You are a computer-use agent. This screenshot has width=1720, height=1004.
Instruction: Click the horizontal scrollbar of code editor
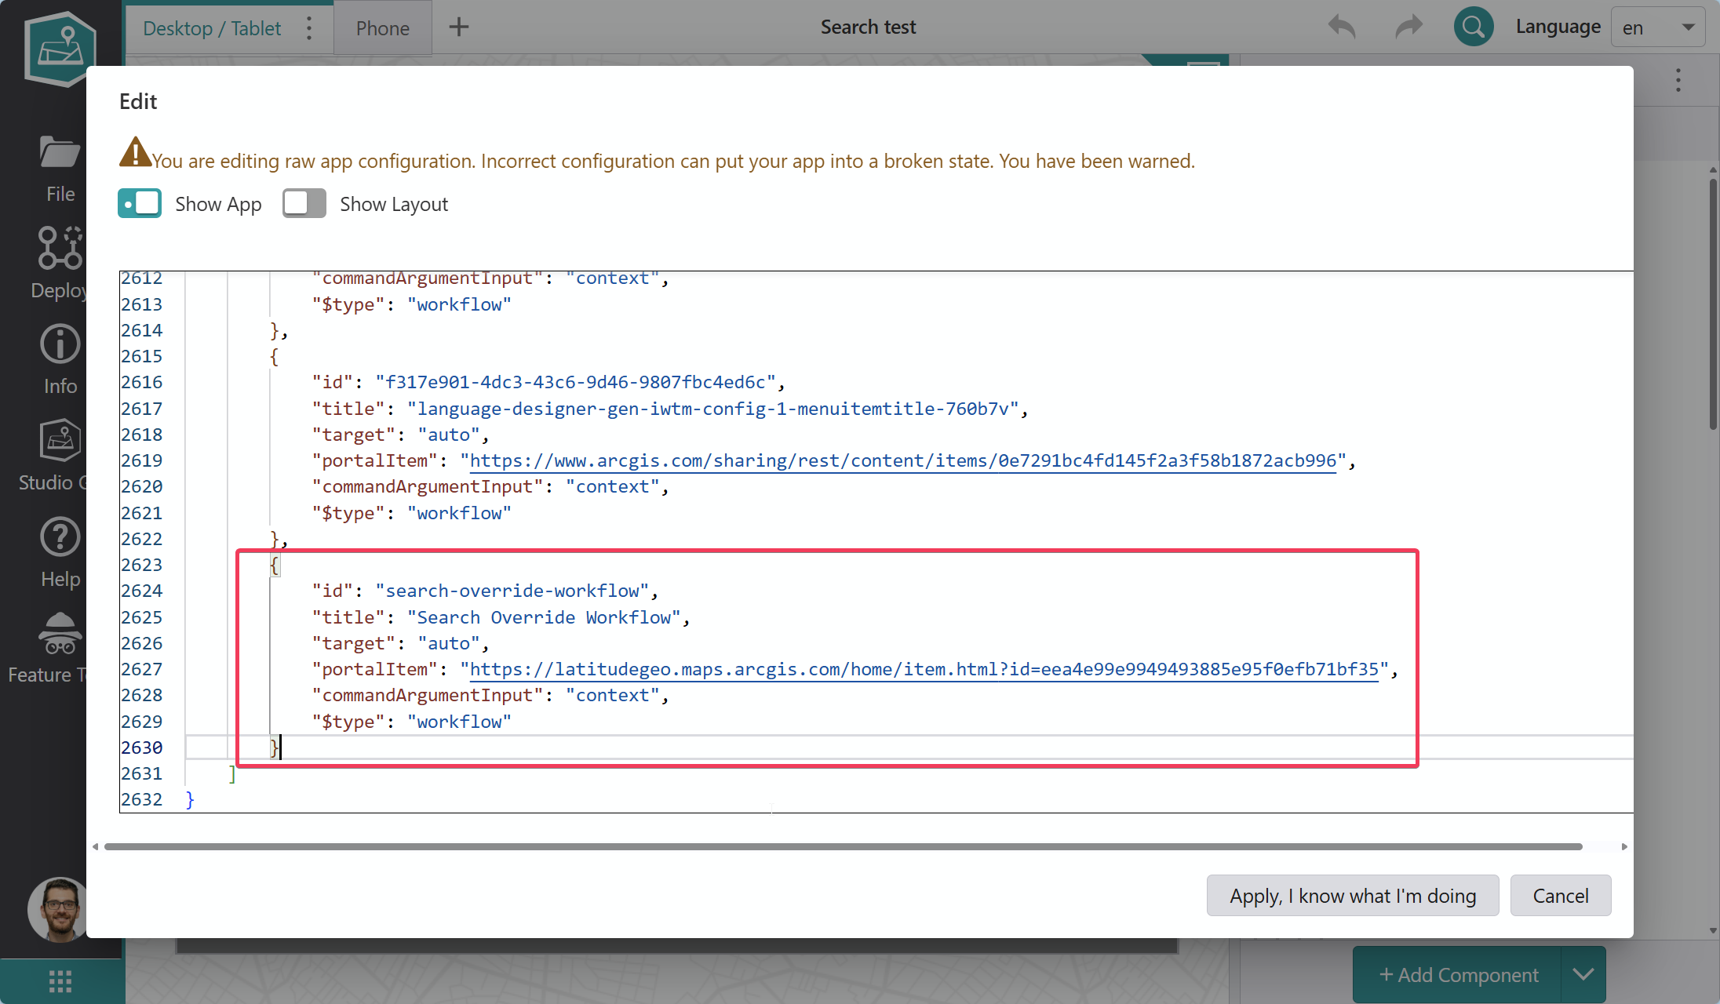(843, 847)
